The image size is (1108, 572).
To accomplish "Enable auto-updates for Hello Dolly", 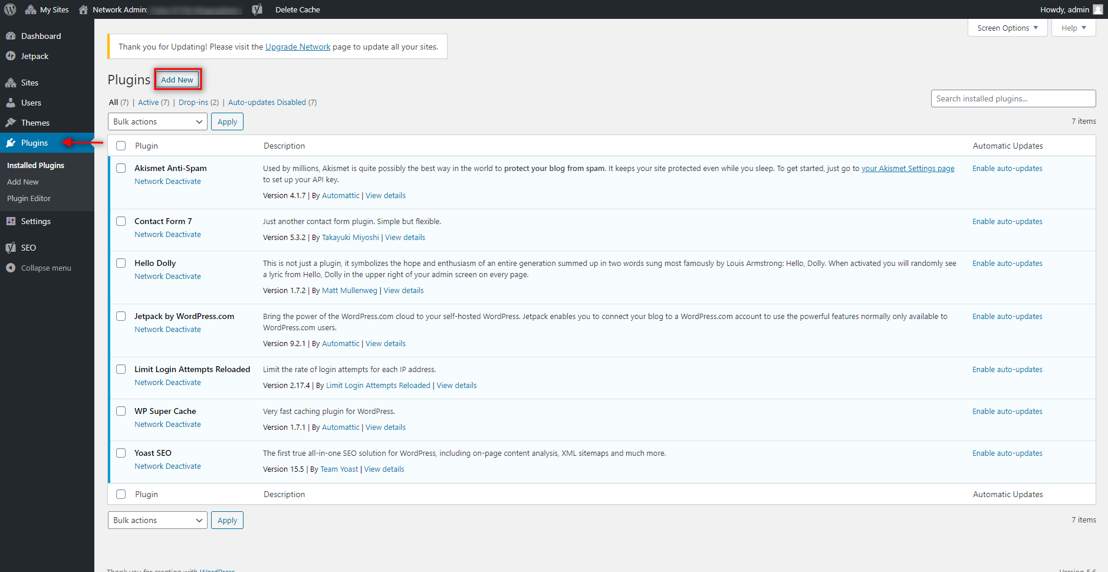I will (x=1007, y=264).
